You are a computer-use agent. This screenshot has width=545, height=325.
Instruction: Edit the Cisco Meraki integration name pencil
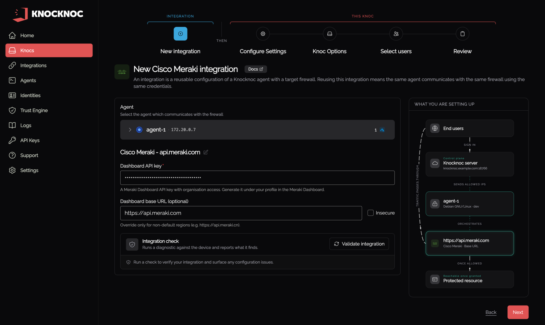[206, 152]
